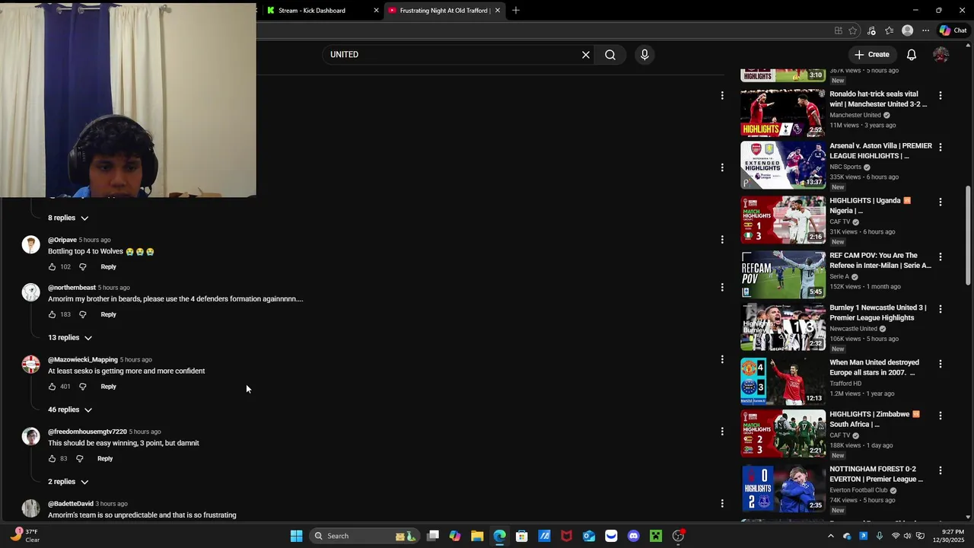
Task: Open McAfee from the taskbar
Action: pos(566,536)
